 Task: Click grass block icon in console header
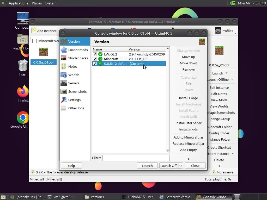tap(202, 42)
